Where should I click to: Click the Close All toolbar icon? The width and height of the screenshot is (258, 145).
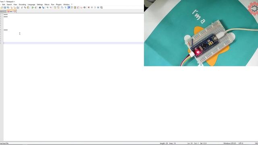[x=15, y=7]
